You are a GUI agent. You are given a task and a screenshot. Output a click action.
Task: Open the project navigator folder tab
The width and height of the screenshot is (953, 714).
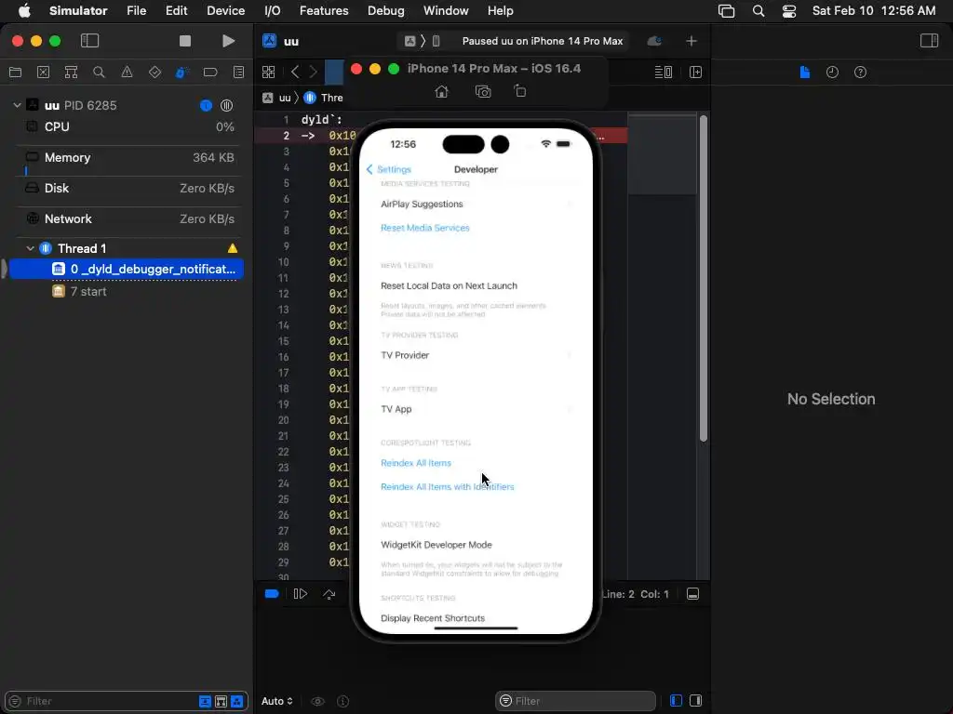click(15, 73)
